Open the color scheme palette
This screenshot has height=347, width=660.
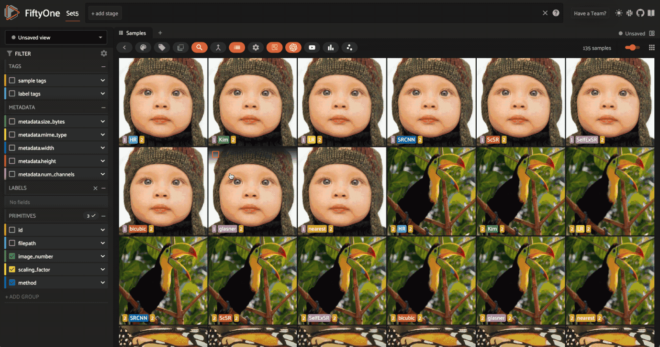point(143,47)
